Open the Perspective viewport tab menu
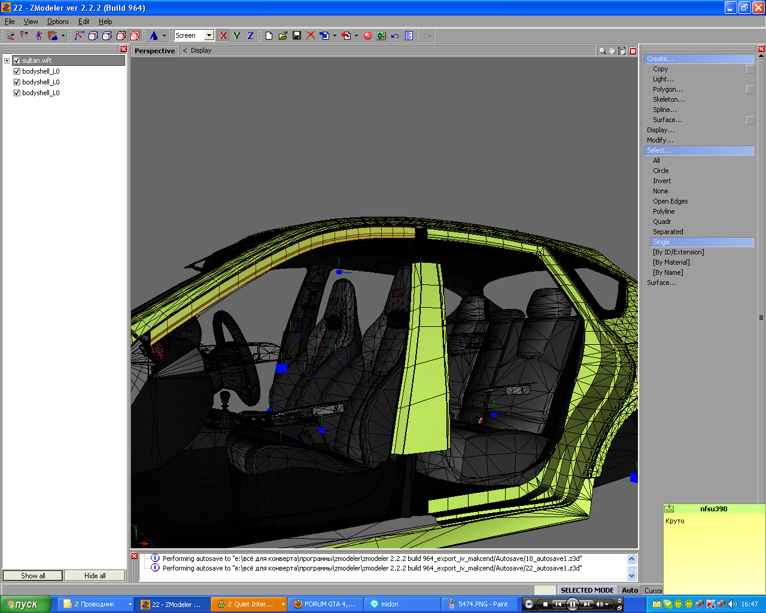This screenshot has width=766, height=613. [x=154, y=51]
